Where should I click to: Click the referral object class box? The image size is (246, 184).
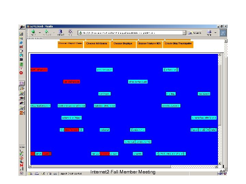105,130
